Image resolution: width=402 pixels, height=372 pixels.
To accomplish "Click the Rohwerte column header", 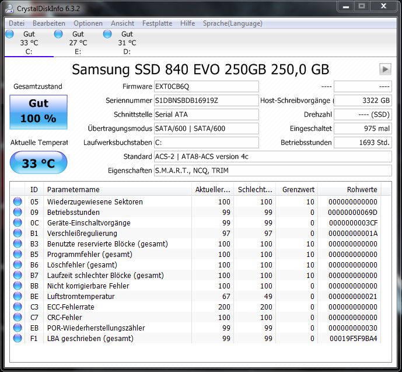I will pyautogui.click(x=349, y=190).
